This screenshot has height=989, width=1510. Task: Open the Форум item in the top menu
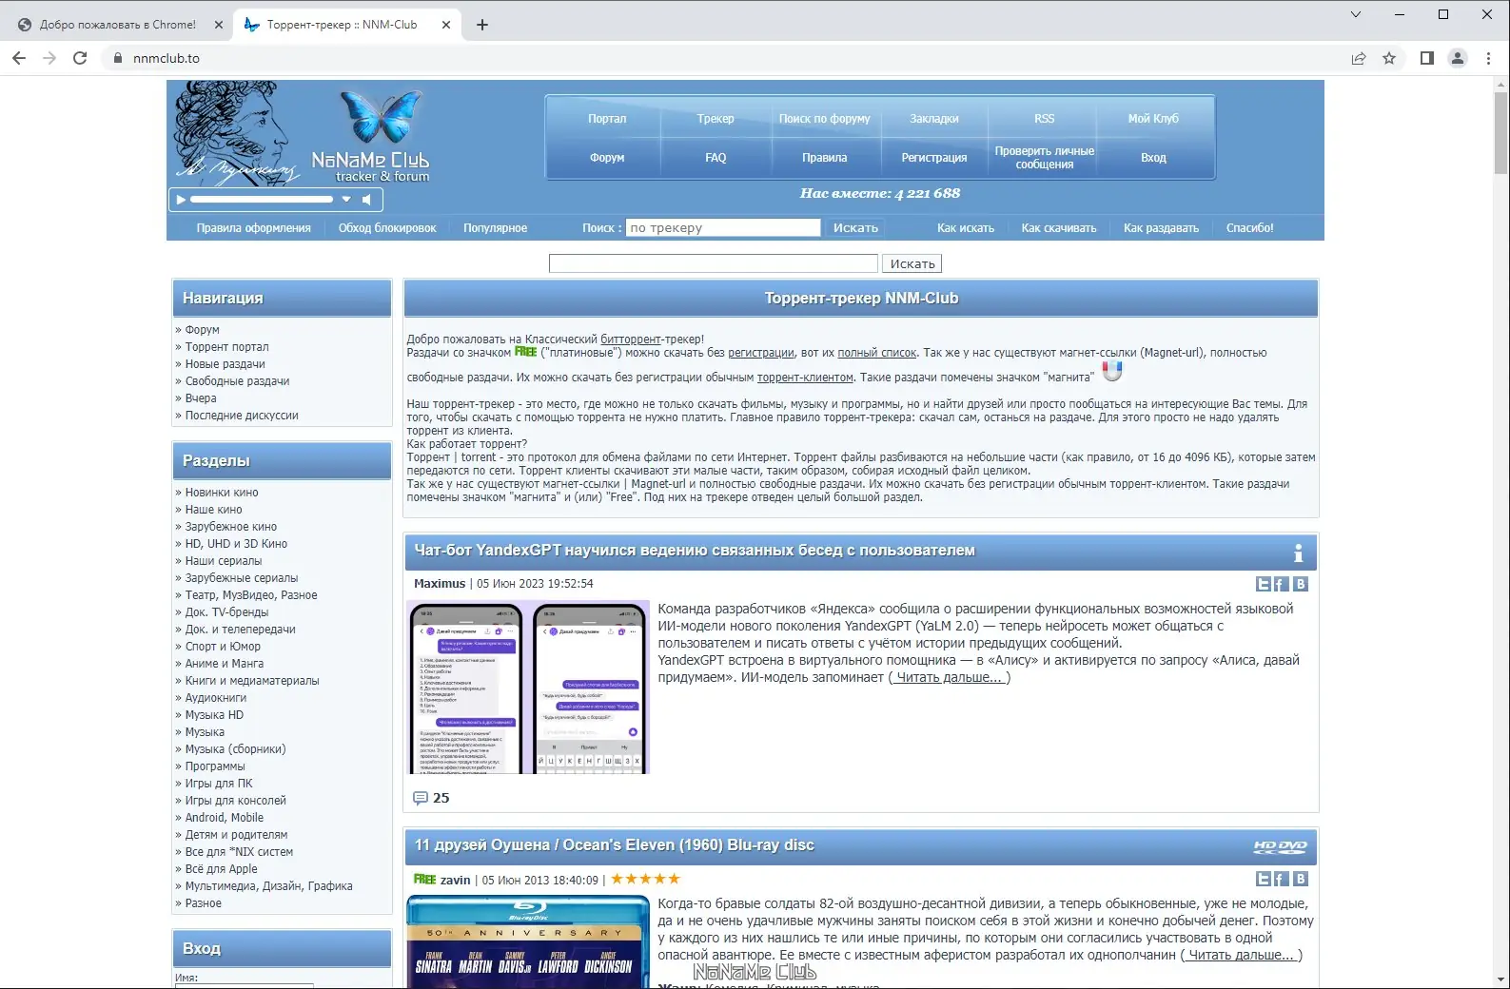[x=607, y=158]
